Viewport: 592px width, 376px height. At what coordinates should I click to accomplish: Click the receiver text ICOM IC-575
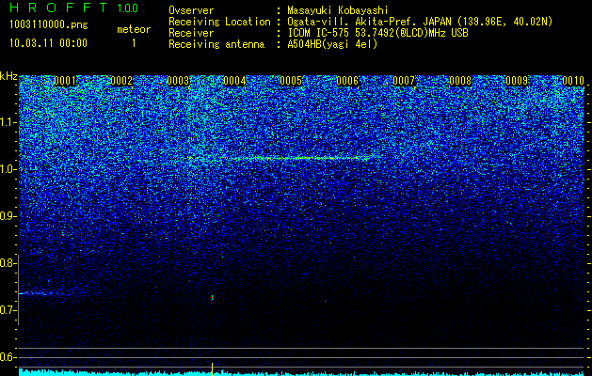pyautogui.click(x=319, y=33)
